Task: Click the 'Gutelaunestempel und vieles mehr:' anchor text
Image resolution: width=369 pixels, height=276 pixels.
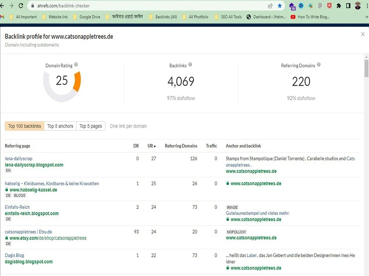Action: 258,213
